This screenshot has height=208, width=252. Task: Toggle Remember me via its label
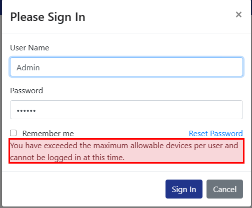[x=48, y=134]
